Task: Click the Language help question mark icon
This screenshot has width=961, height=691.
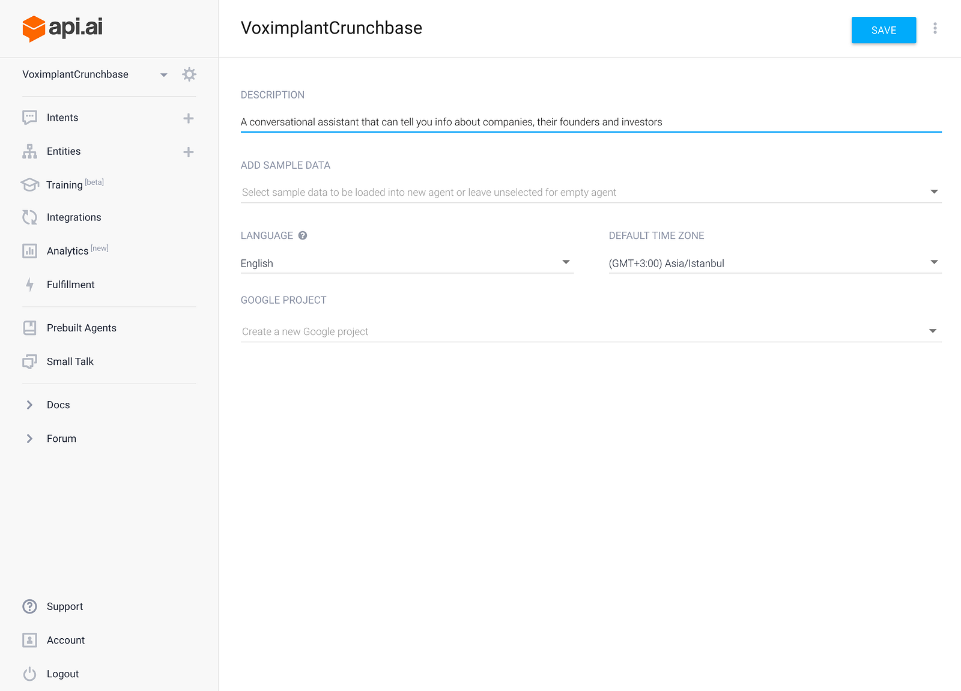Action: tap(303, 235)
